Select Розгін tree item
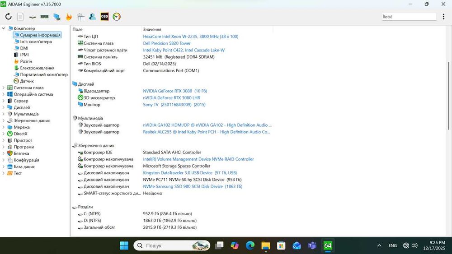This screenshot has height=254, width=452. tap(26, 61)
